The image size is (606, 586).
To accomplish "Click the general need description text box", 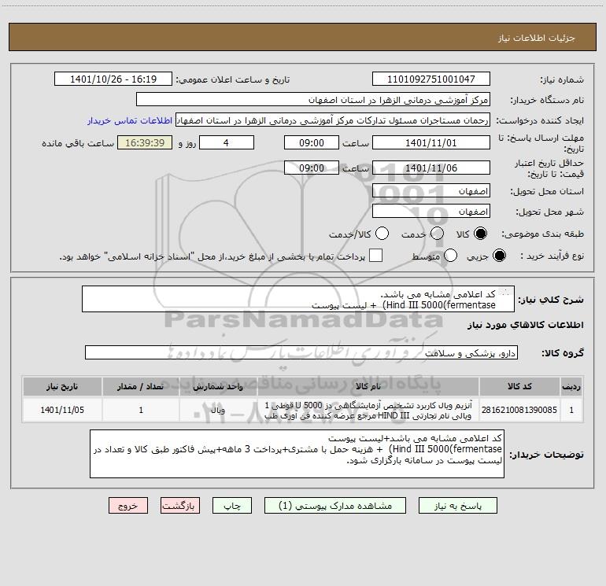I will tap(298, 299).
